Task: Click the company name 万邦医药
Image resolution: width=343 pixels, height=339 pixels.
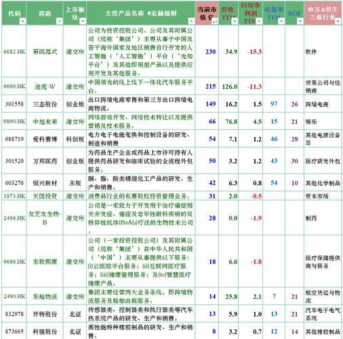Action: coord(45,161)
